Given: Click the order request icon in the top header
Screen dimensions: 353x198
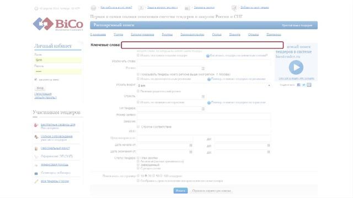Looking at the screenshot, I should [187, 8].
